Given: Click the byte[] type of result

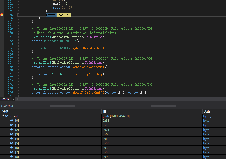Looking at the screenshot, I should click(x=207, y=116).
